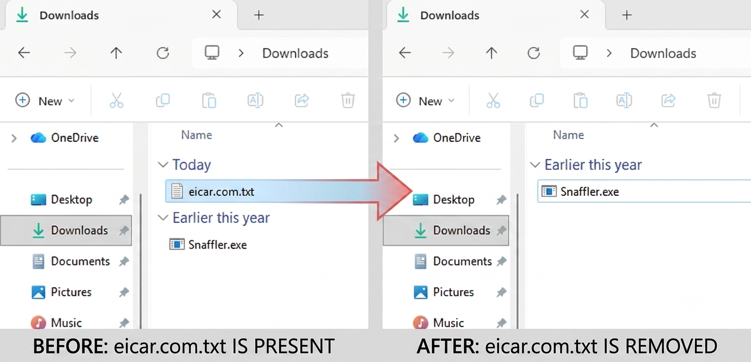751x362 pixels.
Task: Open Downloads in right window sidebar
Action: tap(446, 231)
